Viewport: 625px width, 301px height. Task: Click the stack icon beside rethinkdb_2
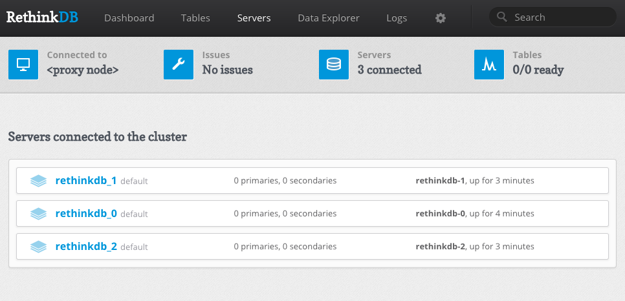click(38, 247)
